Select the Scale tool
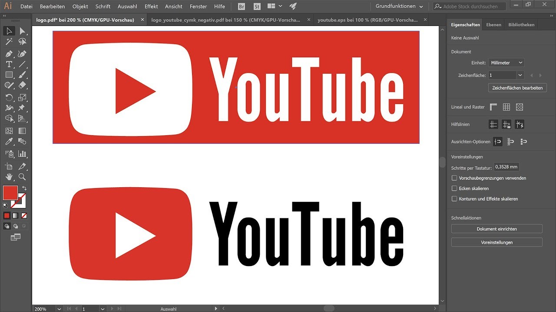This screenshot has width=556, height=312. [x=22, y=97]
